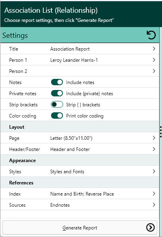Screen dimensions: 162x237
Task: Click the Layout section header
Action: pyautogui.click(x=17, y=127)
